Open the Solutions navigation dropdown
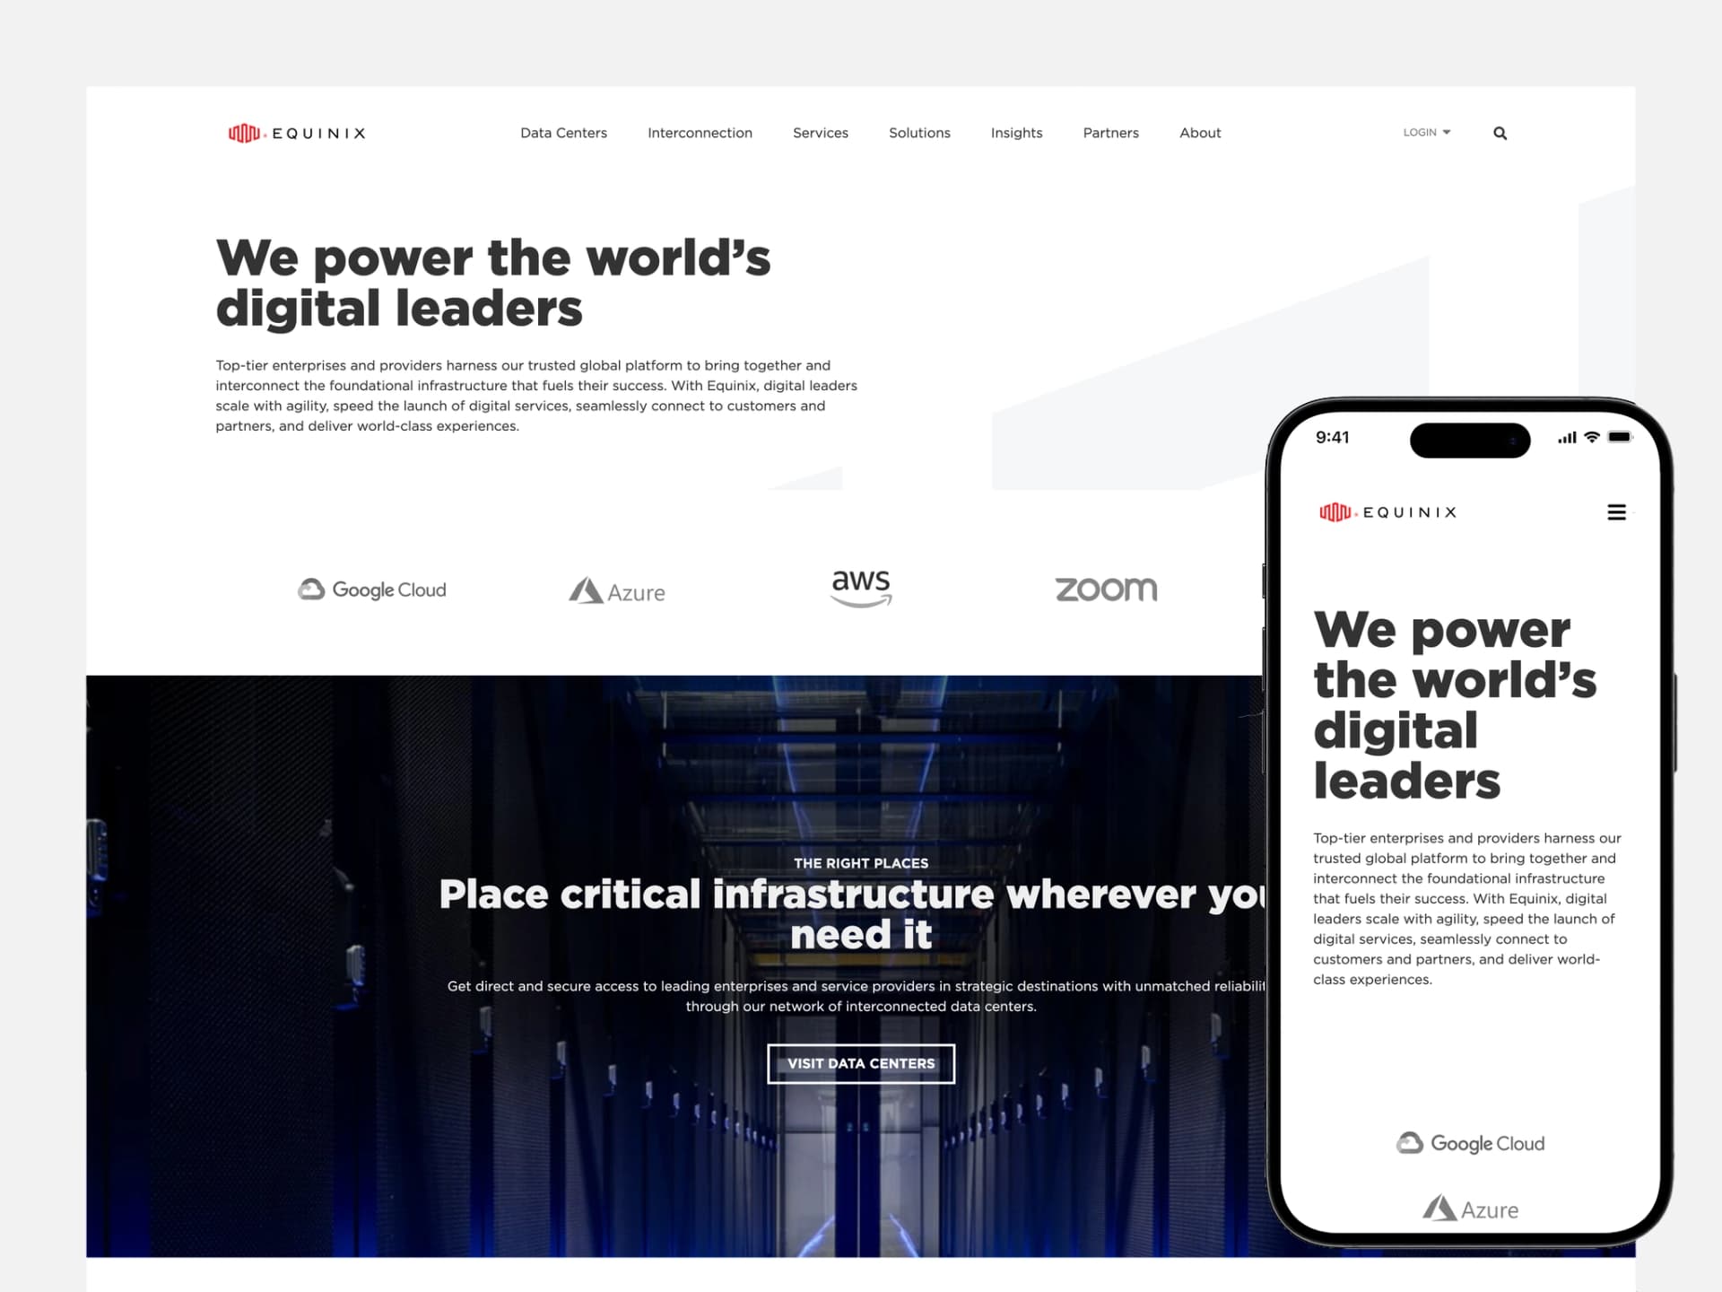1722x1292 pixels. click(x=919, y=133)
